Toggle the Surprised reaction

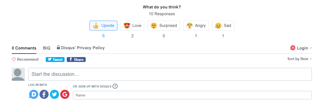click(x=164, y=26)
